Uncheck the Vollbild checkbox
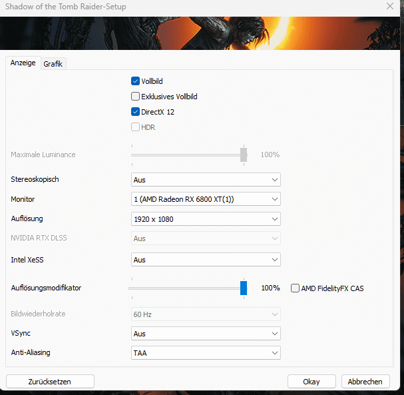This screenshot has width=404, height=395. (135, 81)
